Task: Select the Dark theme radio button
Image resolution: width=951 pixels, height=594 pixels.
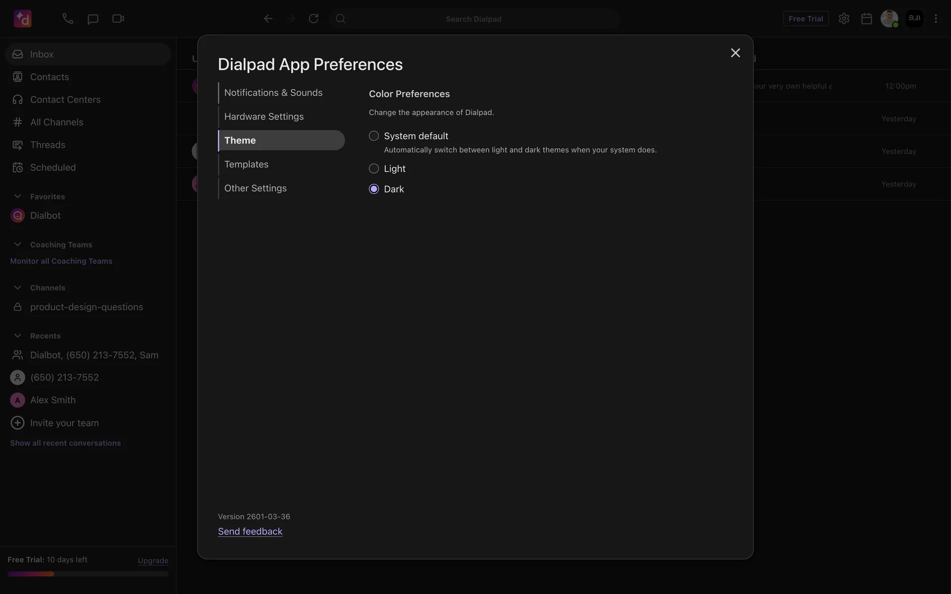Action: (x=374, y=189)
